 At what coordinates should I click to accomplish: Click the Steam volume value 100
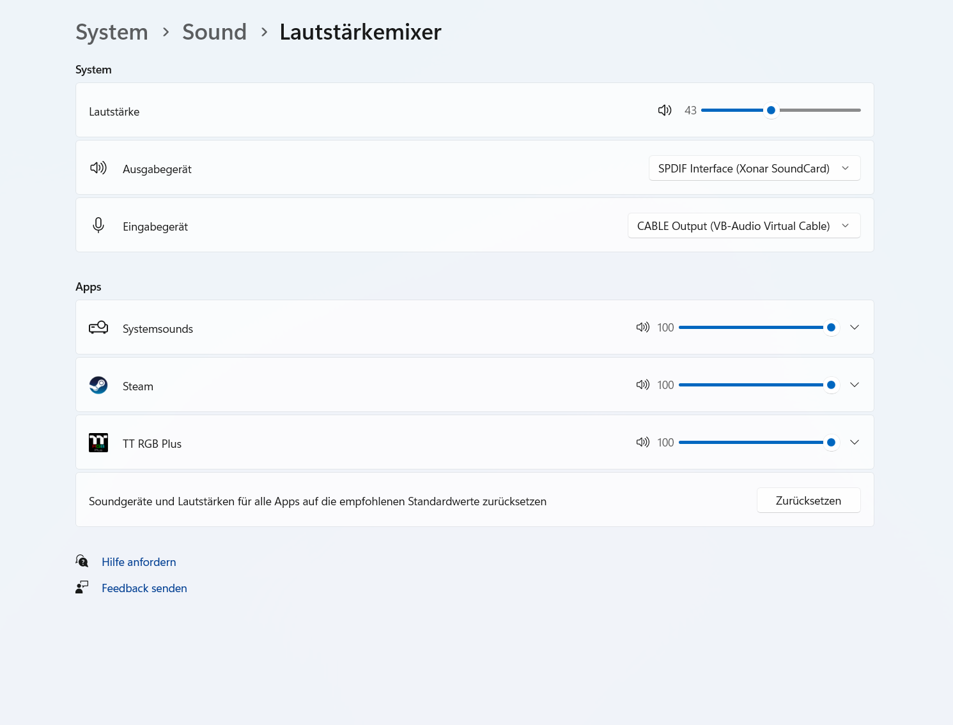(x=665, y=385)
